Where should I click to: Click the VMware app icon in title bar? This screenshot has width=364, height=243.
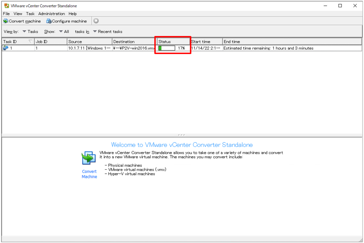point(6,6)
